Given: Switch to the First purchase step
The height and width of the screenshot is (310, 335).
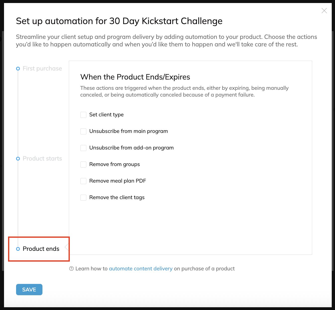Looking at the screenshot, I should 42,68.
